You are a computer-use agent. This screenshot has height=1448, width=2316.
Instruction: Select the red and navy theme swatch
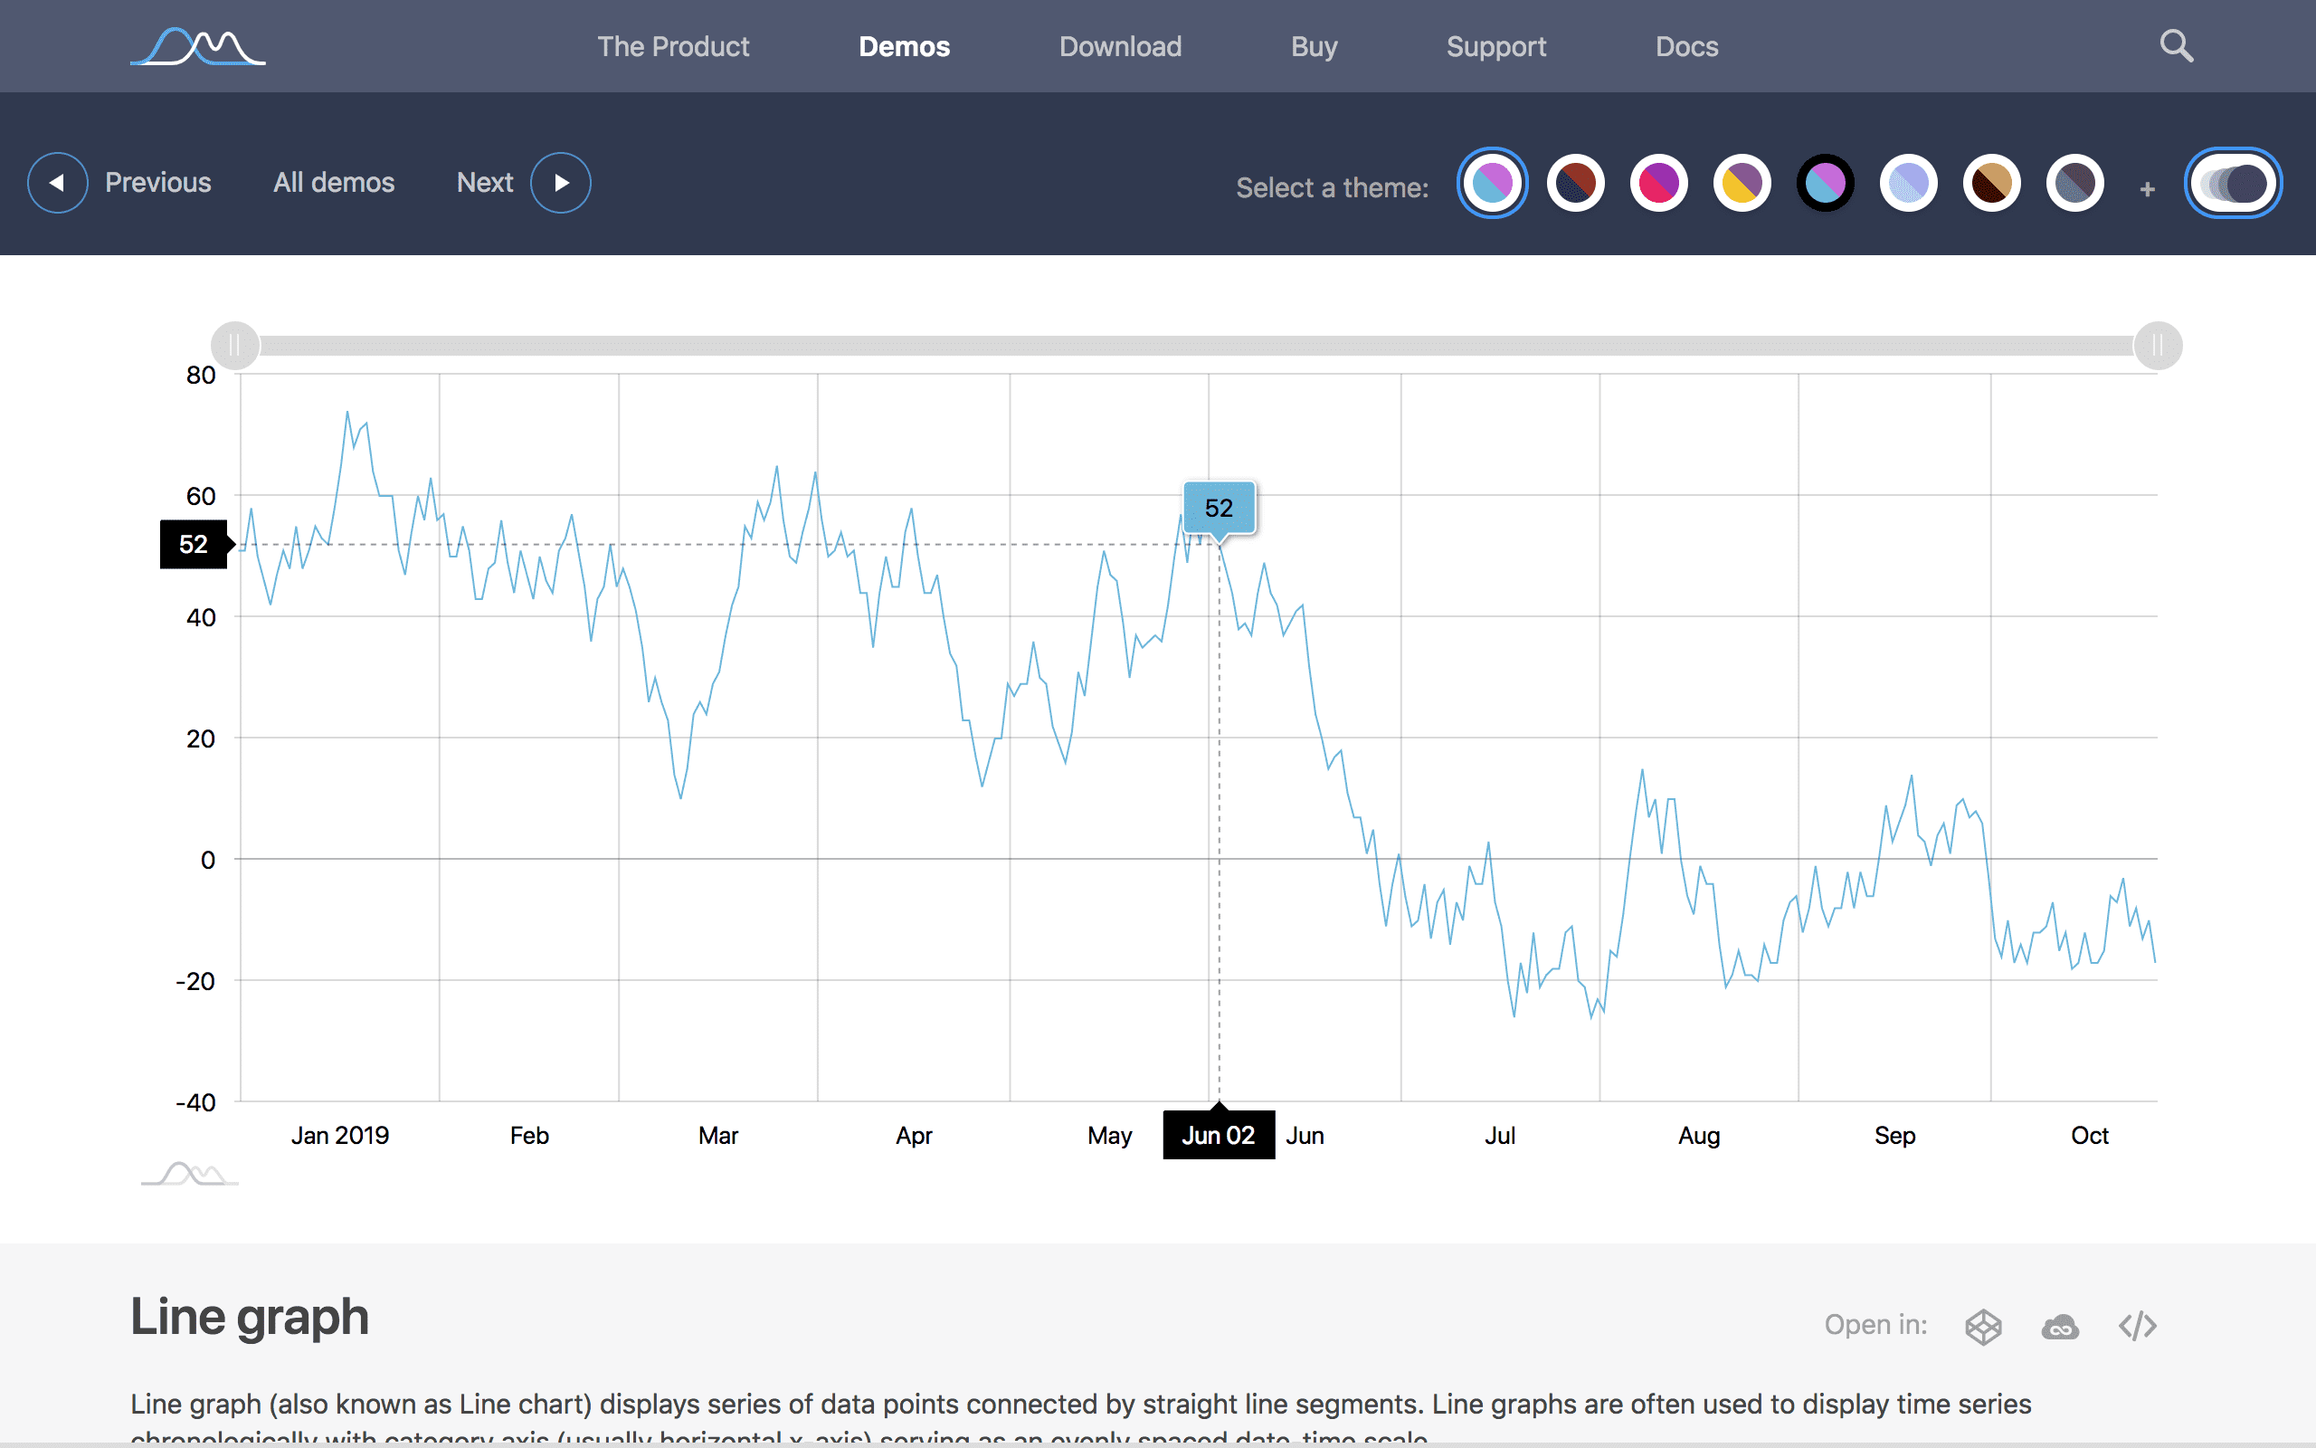pyautogui.click(x=1575, y=183)
